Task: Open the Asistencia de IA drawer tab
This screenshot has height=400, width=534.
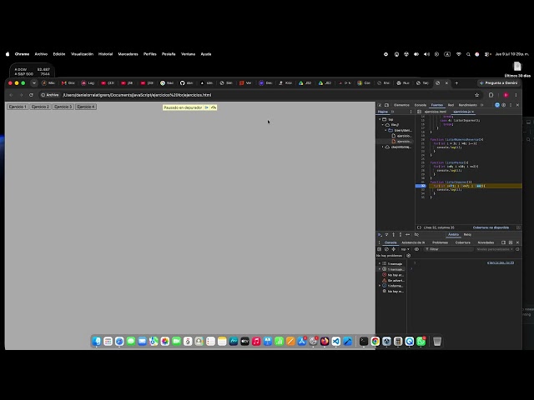Action: (413, 242)
